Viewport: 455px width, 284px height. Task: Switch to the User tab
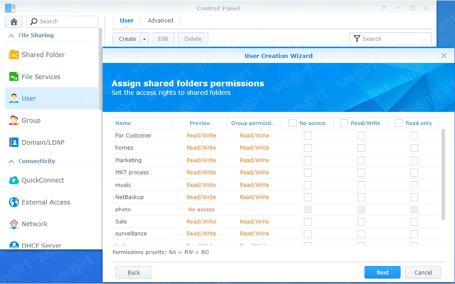[x=126, y=21]
